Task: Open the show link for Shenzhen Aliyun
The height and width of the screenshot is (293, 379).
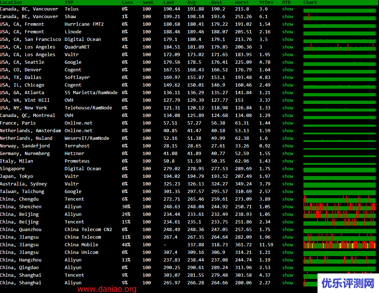Action: (288, 206)
